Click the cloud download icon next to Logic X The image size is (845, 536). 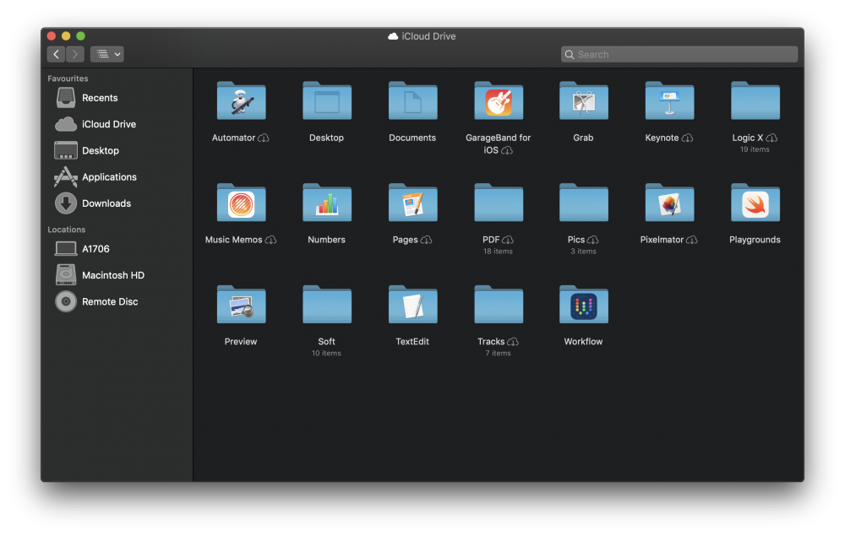771,138
